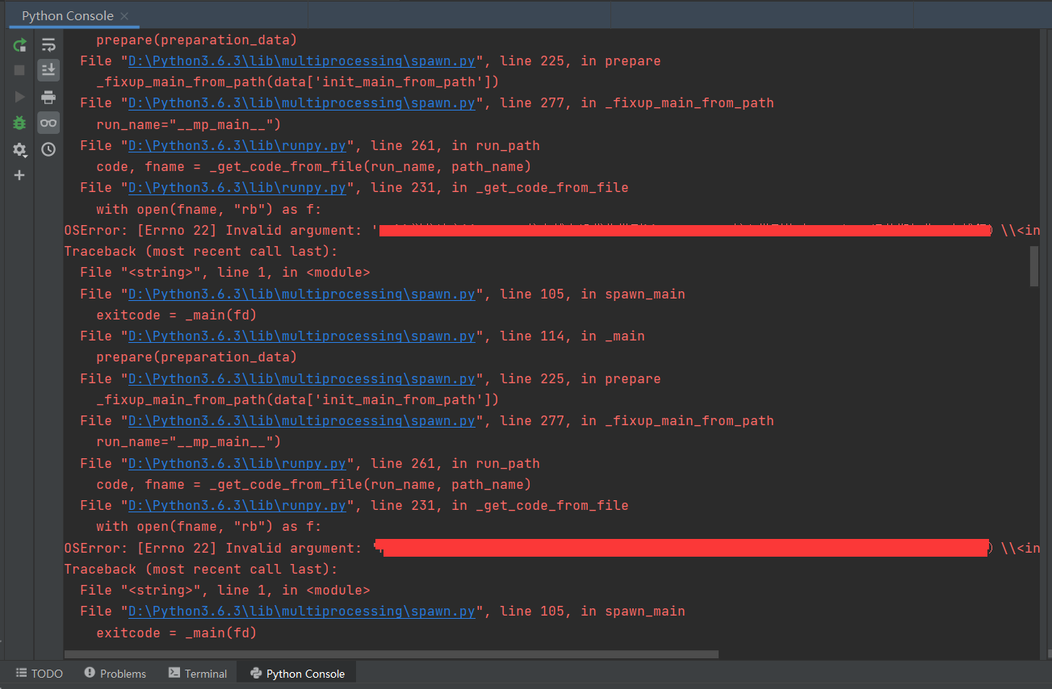
Task: Open console settings gear icon
Action: click(19, 149)
